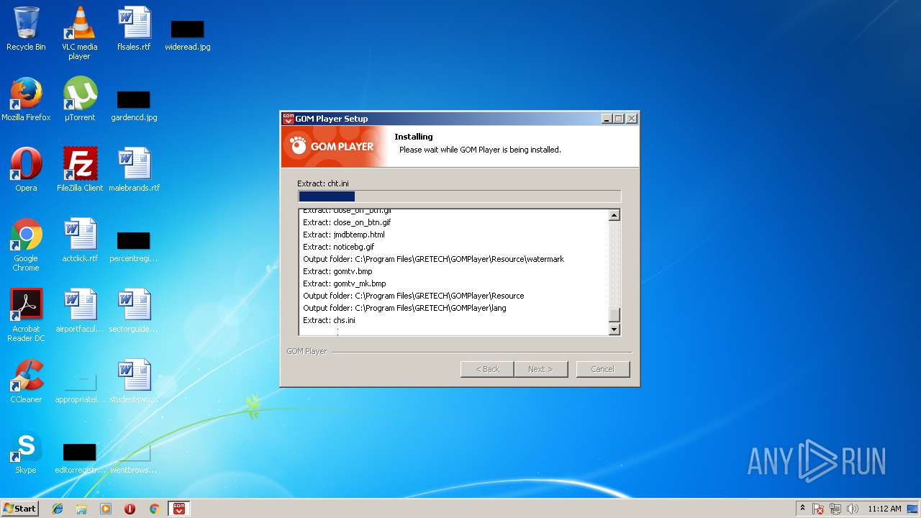Launch Windows Media Player from the taskbar
Screen dimensions: 921x518
tap(106, 509)
